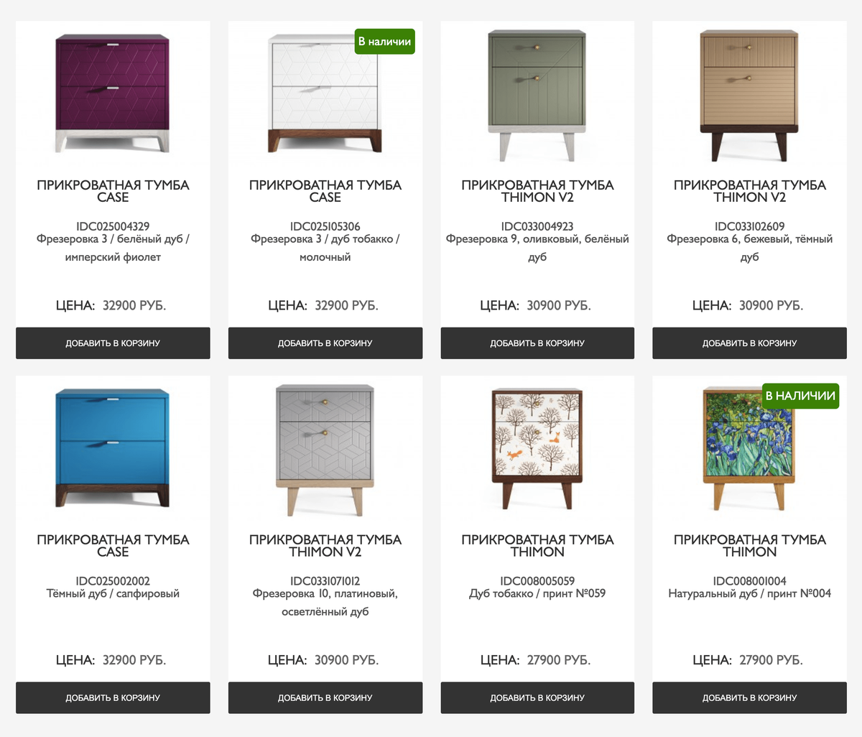
Task: Open the title link of the sapphire Case nightstand
Action: tap(113, 545)
